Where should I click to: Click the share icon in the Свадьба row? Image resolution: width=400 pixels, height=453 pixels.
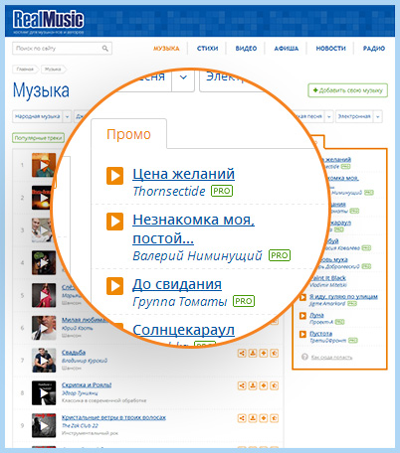242,353
